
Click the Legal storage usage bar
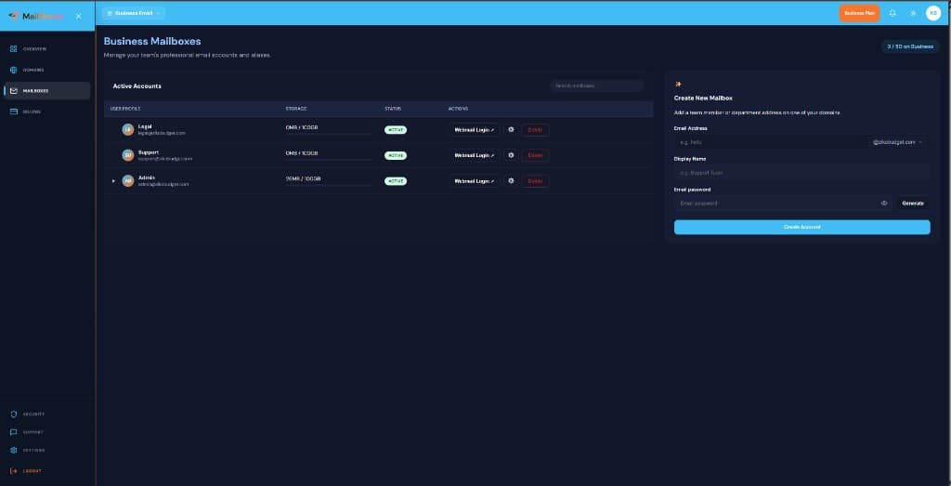coord(328,134)
